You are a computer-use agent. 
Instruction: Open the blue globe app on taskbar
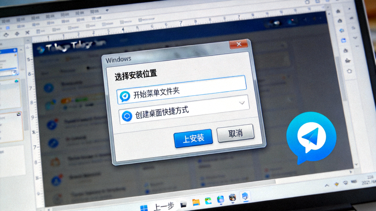pos(220,200)
